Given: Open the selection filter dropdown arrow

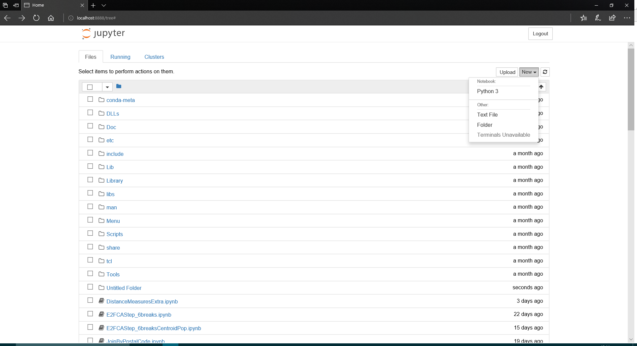Looking at the screenshot, I should (107, 87).
